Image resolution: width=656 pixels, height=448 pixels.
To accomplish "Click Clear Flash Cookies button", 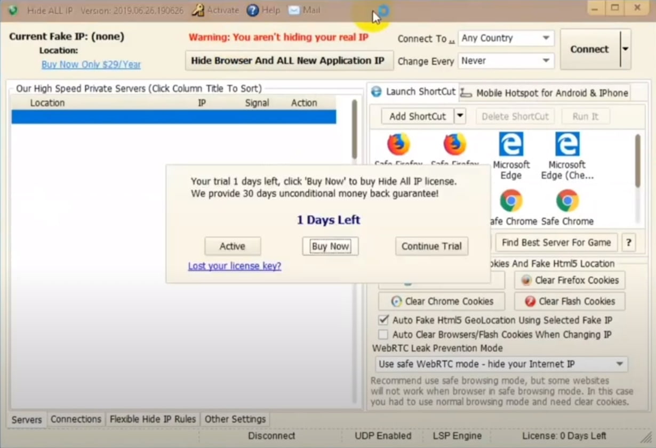I will click(x=570, y=302).
